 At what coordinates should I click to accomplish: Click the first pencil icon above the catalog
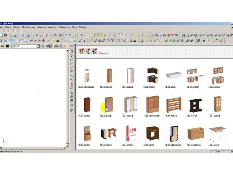[x=81, y=51]
